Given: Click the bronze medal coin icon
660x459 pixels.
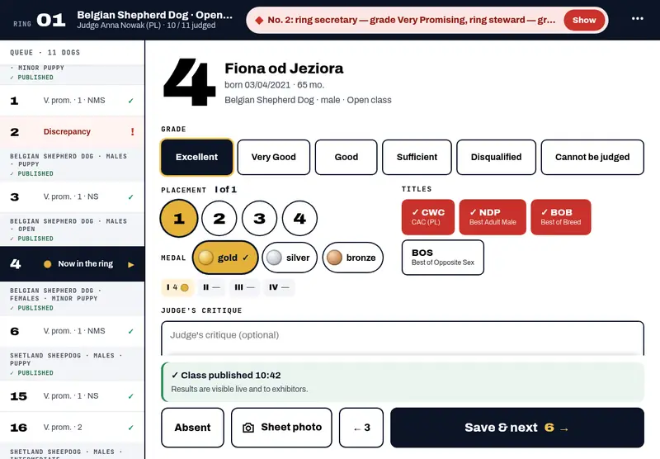Looking at the screenshot, I should (335, 258).
